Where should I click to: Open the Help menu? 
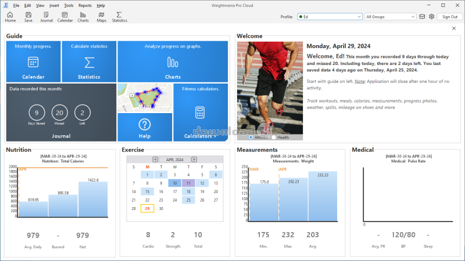click(101, 5)
